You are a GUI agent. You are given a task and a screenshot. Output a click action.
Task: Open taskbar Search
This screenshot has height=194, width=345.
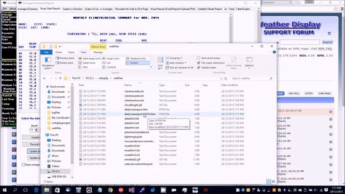point(15,190)
